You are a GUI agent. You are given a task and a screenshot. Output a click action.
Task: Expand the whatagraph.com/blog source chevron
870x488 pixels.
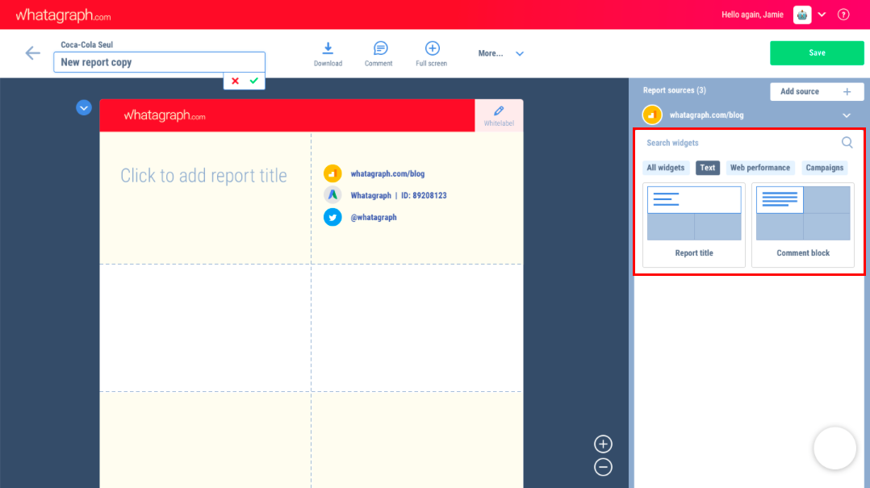coord(846,115)
